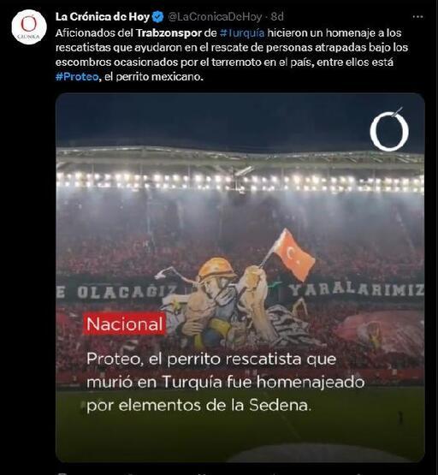Click the YARALARIMIZ banner text in video
438x475 pixels.
point(356,290)
